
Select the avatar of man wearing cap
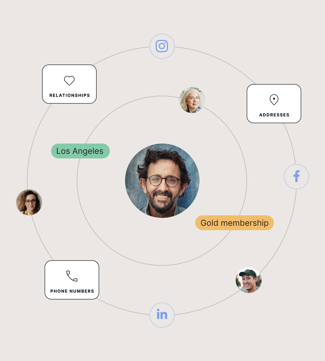[248, 280]
